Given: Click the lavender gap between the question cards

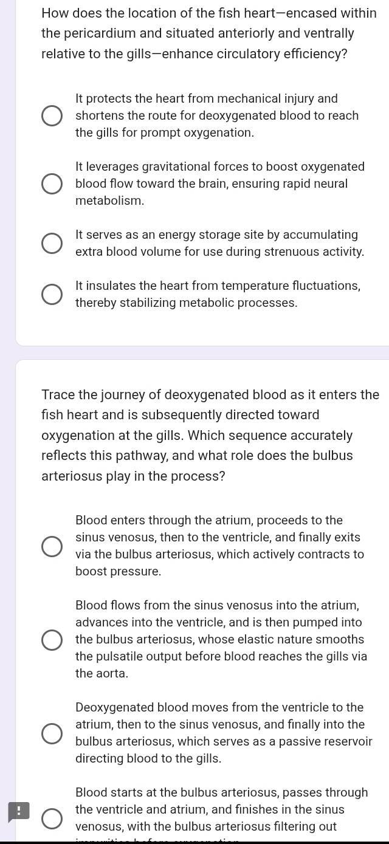Looking at the screenshot, I should click(201, 353).
